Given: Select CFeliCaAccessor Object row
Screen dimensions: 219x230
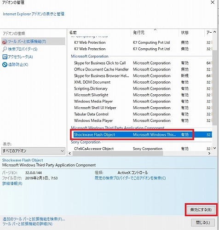Looking at the screenshot, I should 143,149.
